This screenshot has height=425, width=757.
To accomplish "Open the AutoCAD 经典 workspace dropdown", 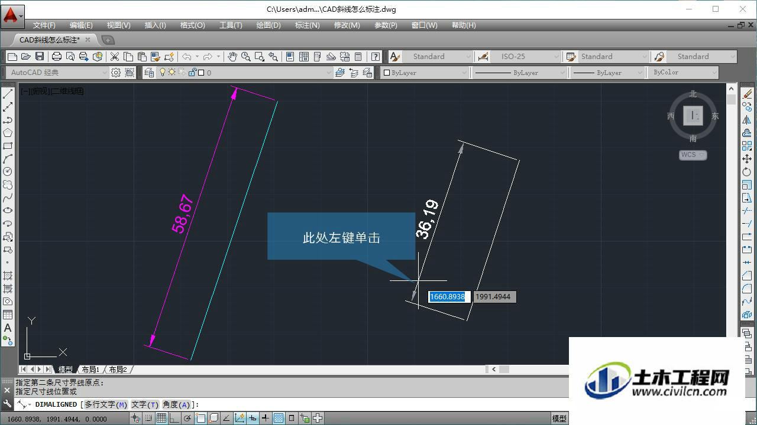I will pyautogui.click(x=57, y=73).
